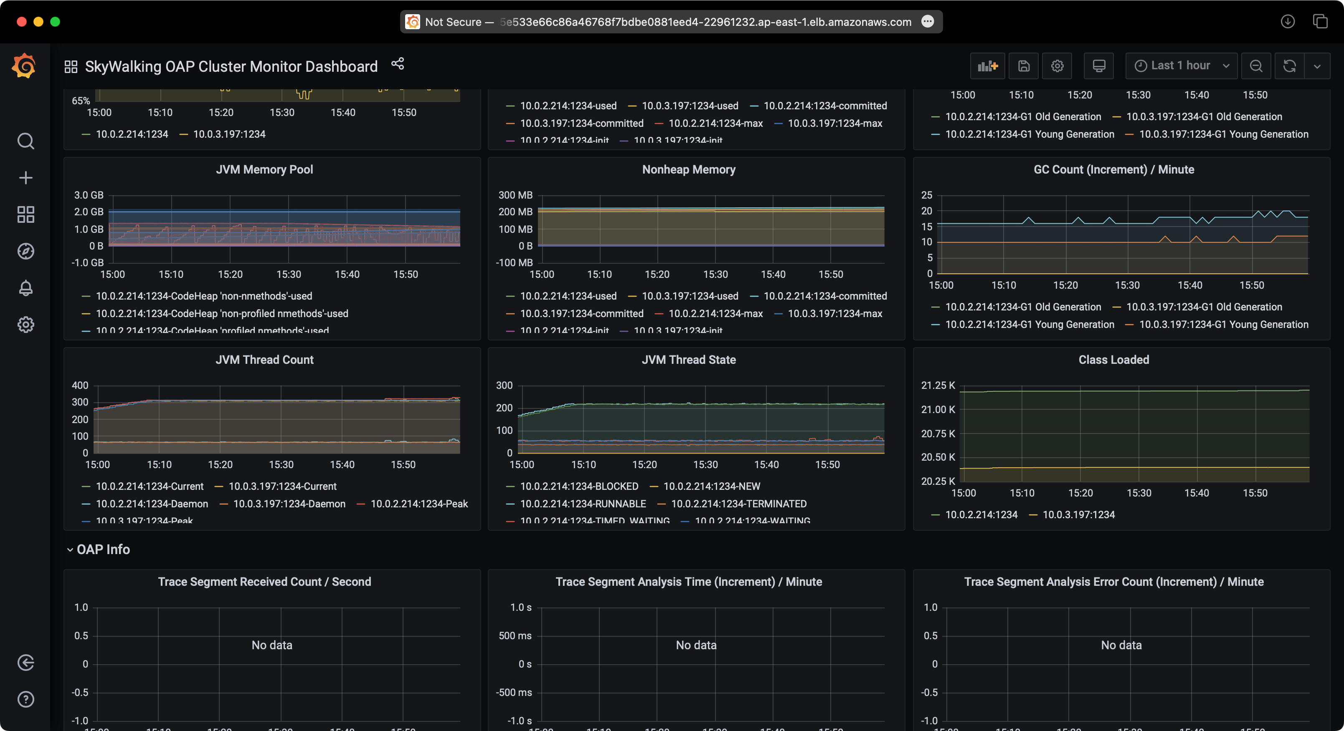Open the Alerting bell icon
1344x731 pixels.
click(x=25, y=288)
